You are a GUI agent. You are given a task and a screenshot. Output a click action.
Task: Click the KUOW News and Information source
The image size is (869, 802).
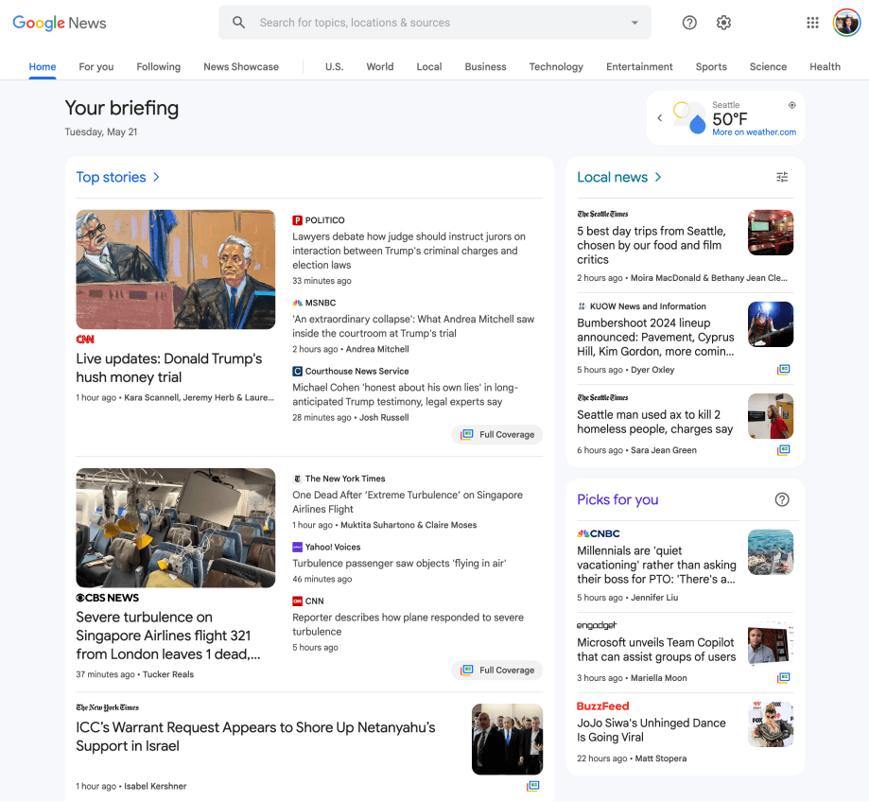pos(641,306)
